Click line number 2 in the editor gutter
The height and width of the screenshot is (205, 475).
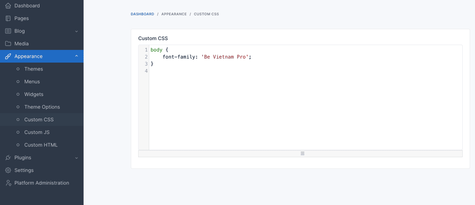tap(146, 57)
